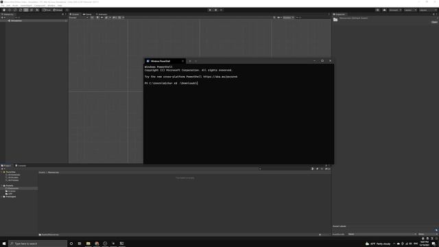The width and height of the screenshot is (439, 247).
Task: Open the Gizmos dropdown in Scene view
Action: pos(288,18)
